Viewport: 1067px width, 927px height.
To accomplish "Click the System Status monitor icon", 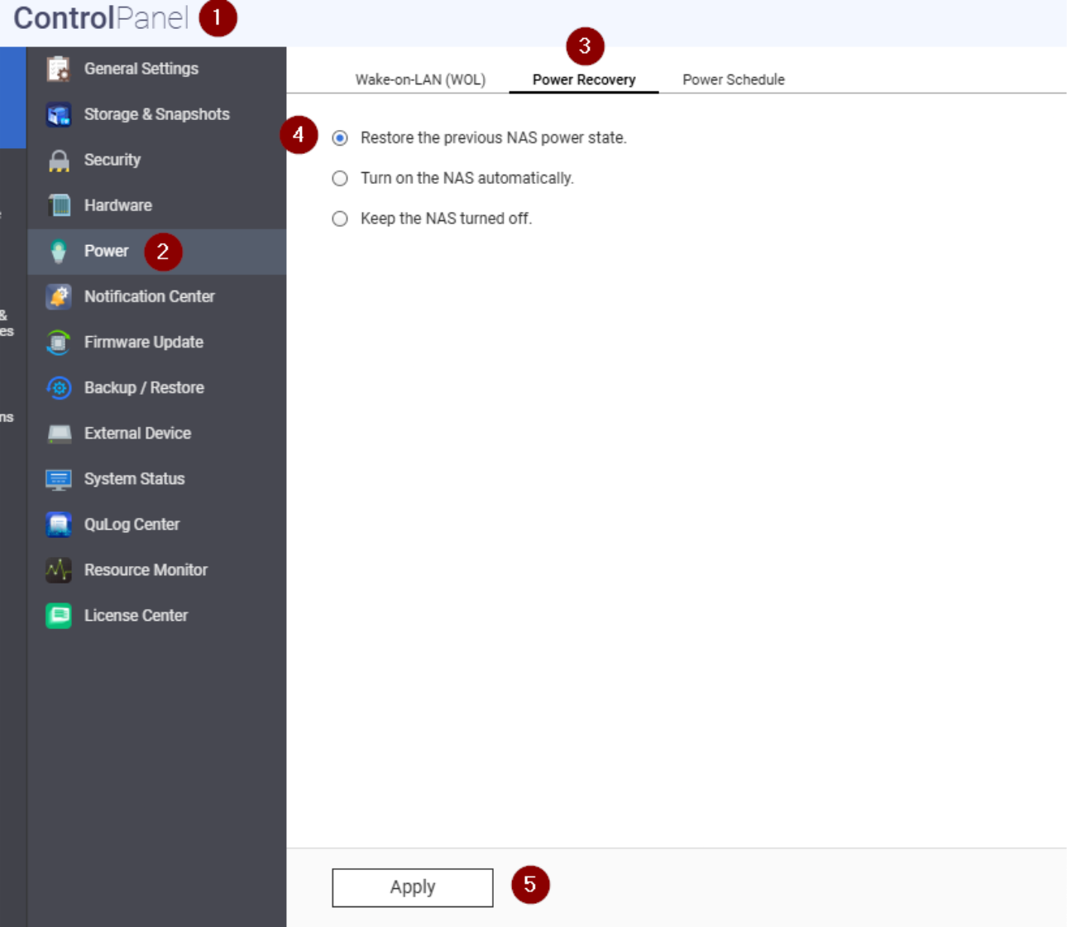I will click(59, 478).
